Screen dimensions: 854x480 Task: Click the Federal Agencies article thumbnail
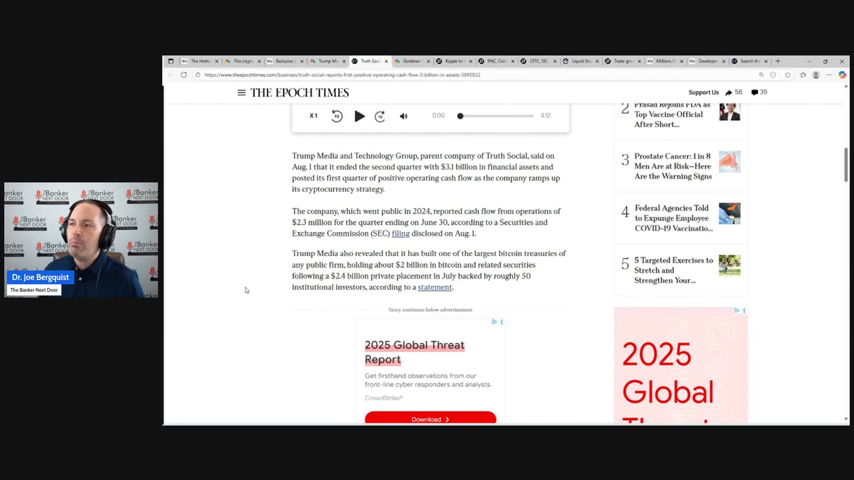729,213
